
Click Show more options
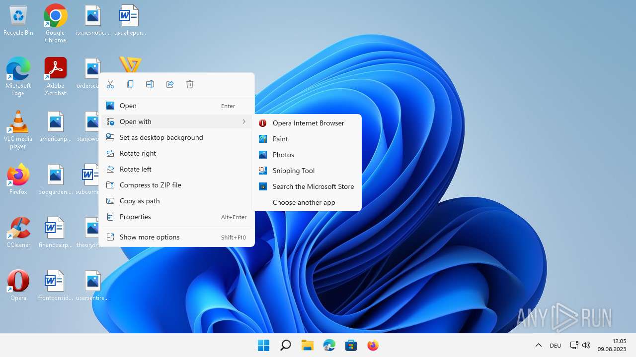[177, 237]
